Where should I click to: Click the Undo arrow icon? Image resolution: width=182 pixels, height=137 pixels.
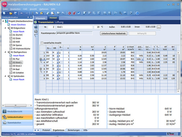(x=22, y=13)
